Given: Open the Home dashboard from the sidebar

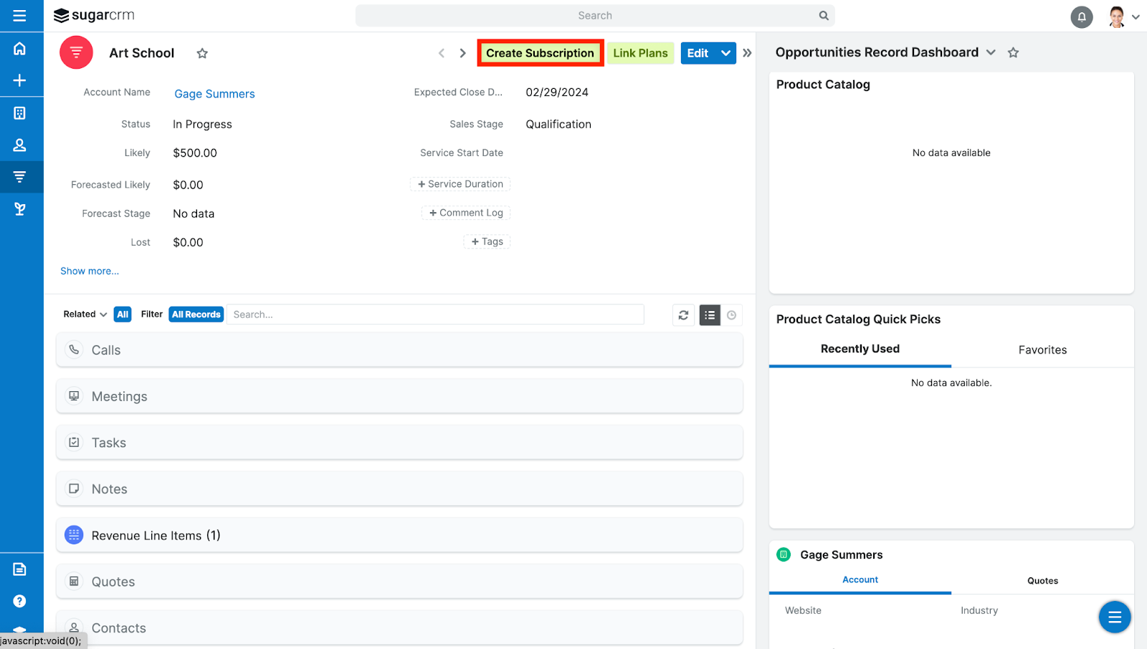Looking at the screenshot, I should [x=19, y=48].
